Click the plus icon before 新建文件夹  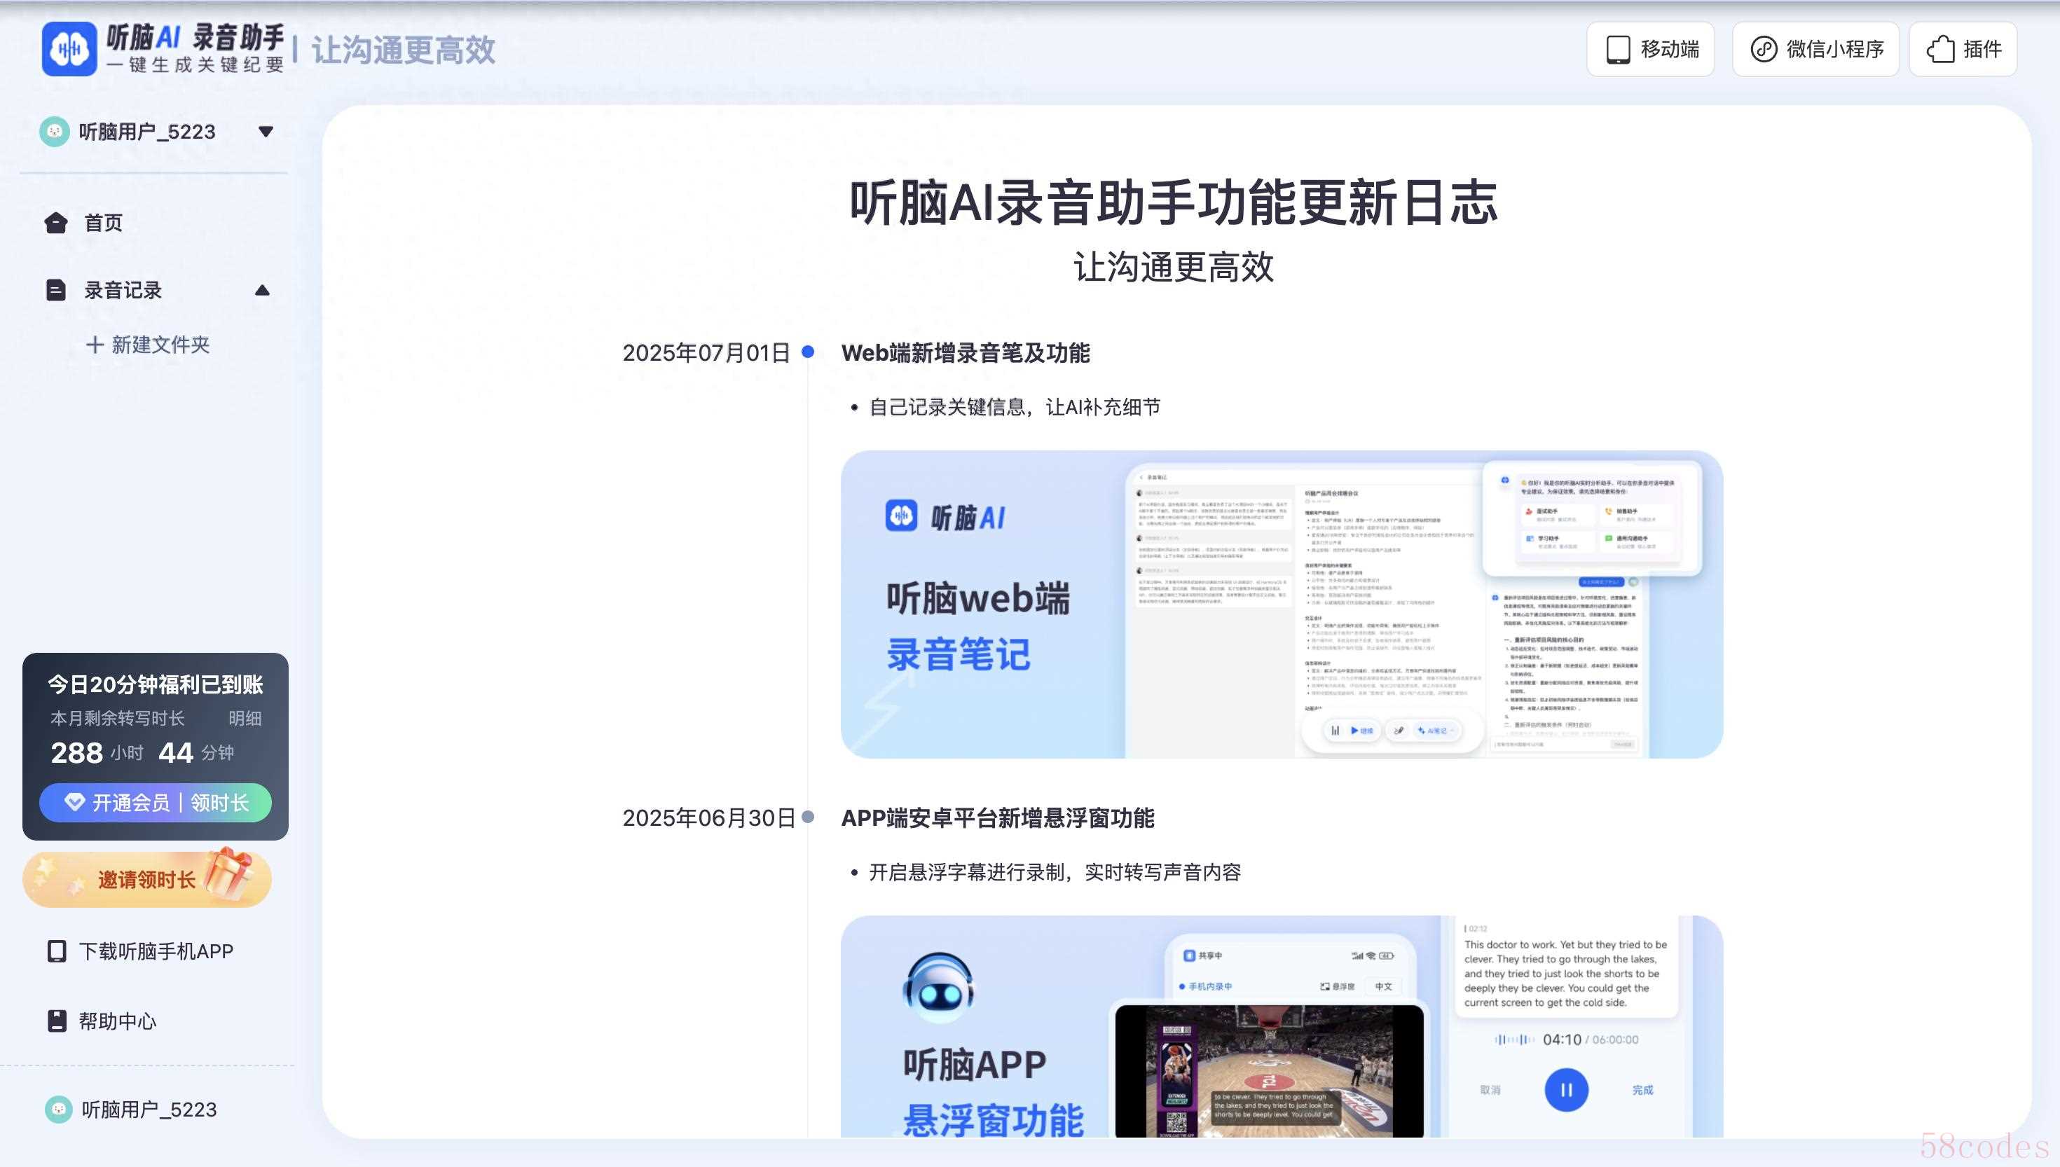point(95,345)
